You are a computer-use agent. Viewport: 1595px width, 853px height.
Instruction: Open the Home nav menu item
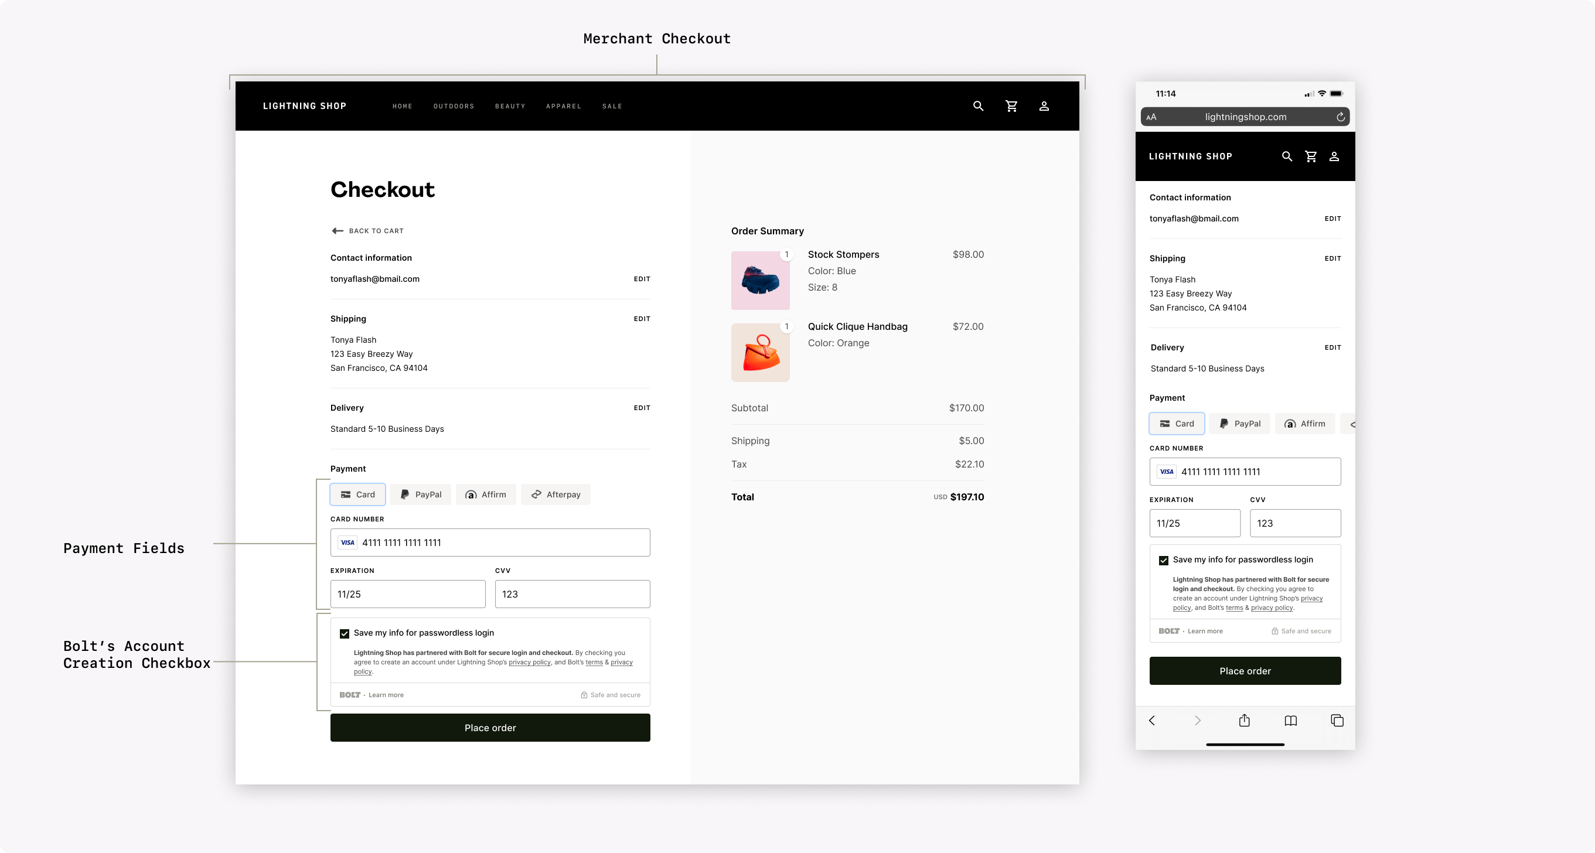pyautogui.click(x=403, y=107)
